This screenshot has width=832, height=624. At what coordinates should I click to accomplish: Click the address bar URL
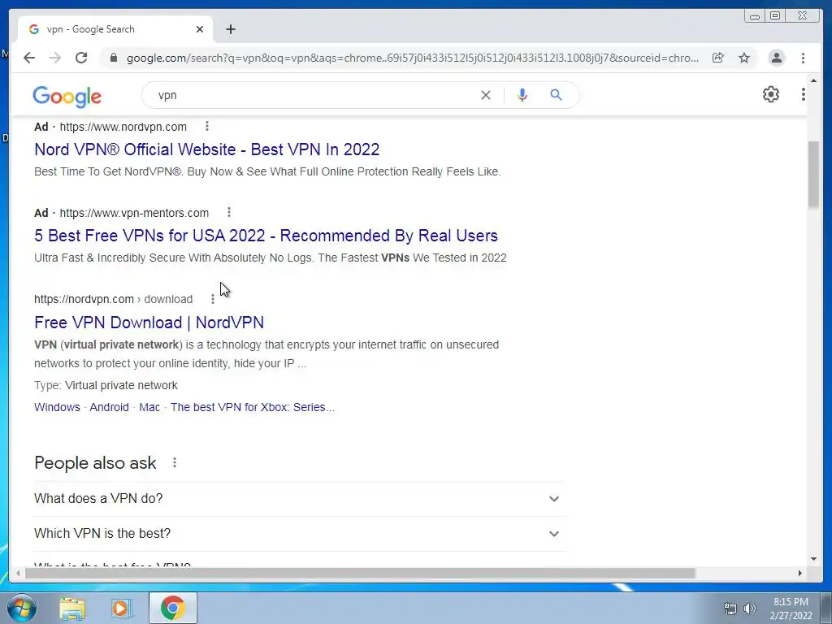(x=412, y=58)
